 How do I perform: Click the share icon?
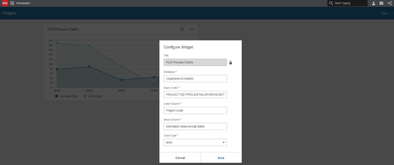click(x=390, y=3)
